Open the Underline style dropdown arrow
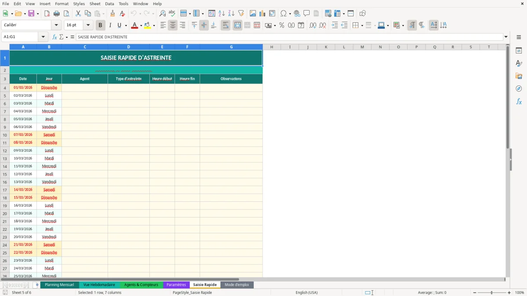Image resolution: width=527 pixels, height=296 pixels. (126, 25)
